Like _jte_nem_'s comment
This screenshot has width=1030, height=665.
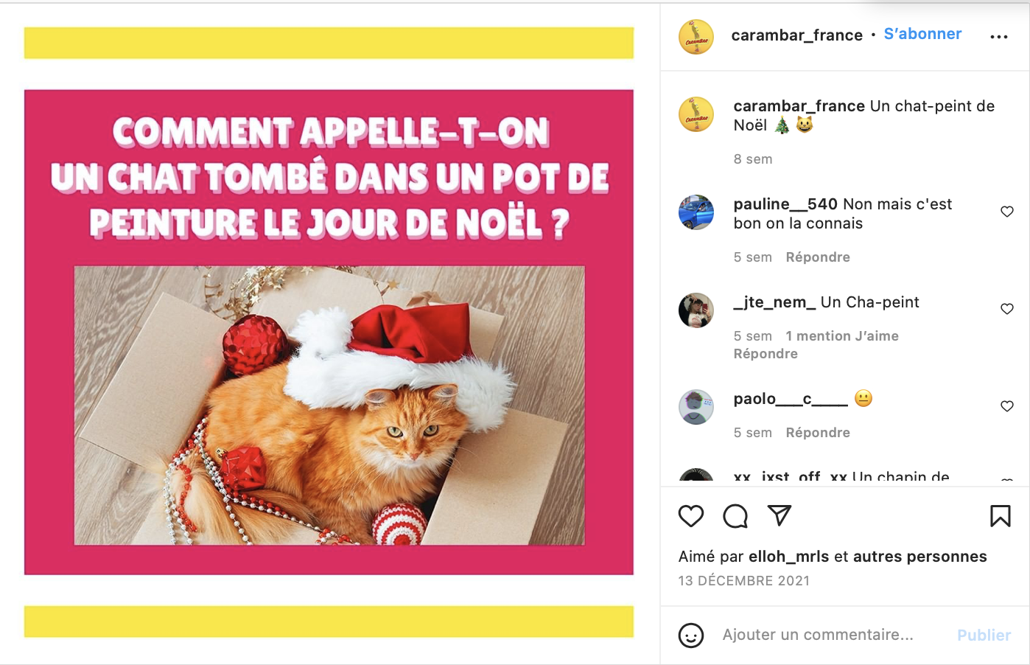1007,309
